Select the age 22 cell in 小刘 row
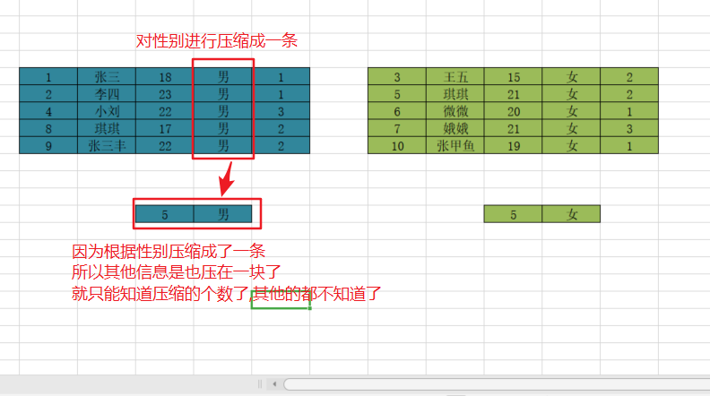Screen dimensions: 710x396 tap(164, 111)
